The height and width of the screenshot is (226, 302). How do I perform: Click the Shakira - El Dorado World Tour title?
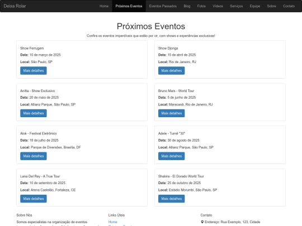tap(181, 176)
